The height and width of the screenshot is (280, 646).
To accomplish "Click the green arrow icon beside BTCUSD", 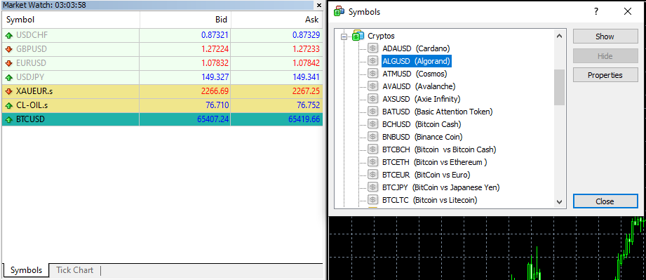I will click(x=9, y=120).
